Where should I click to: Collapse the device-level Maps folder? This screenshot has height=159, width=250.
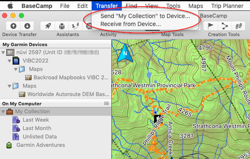click(10, 86)
